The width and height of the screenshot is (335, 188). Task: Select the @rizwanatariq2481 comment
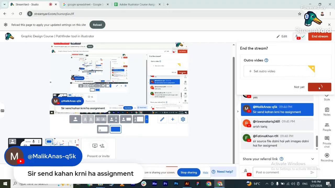[x=277, y=124]
